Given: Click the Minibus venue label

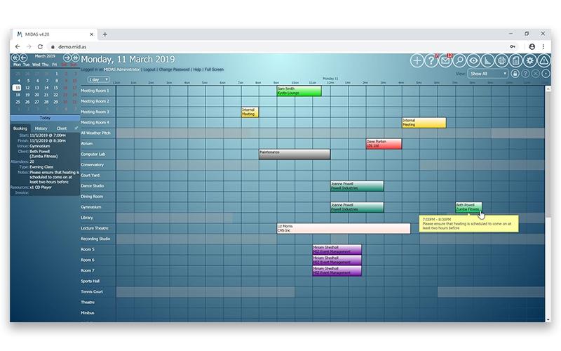Looking at the screenshot, I should click(88, 312).
